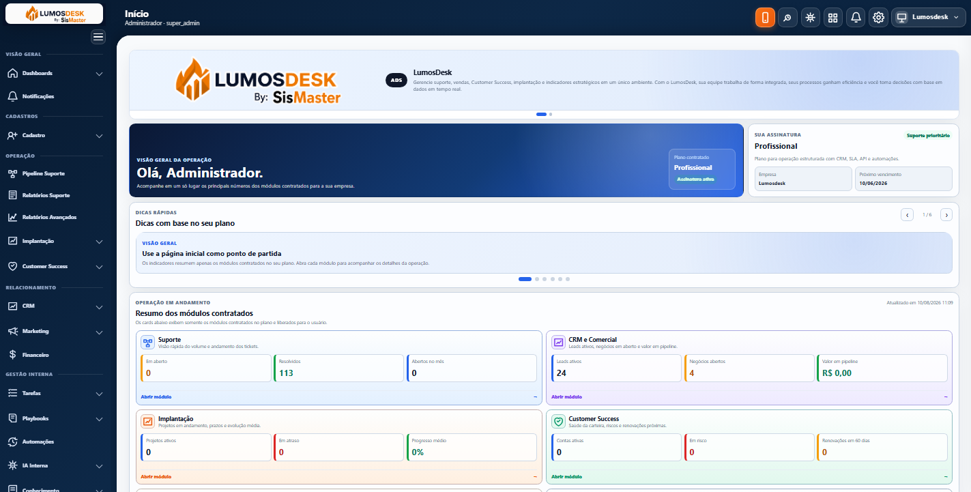The height and width of the screenshot is (492, 971).
Task: Click the Cadastro user-plus icon
Action: (12, 135)
